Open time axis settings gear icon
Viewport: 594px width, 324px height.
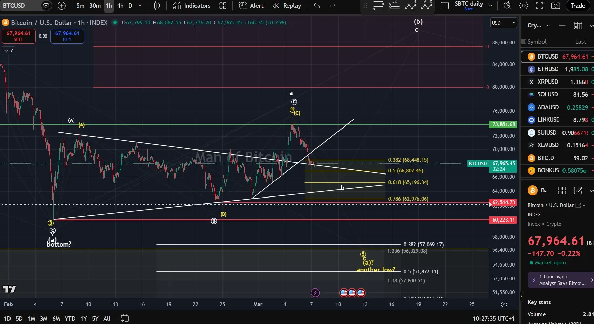(504, 304)
